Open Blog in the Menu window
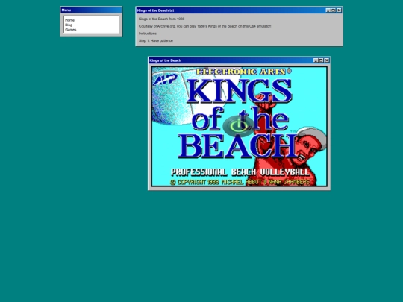Image resolution: width=403 pixels, height=302 pixels. (69, 25)
